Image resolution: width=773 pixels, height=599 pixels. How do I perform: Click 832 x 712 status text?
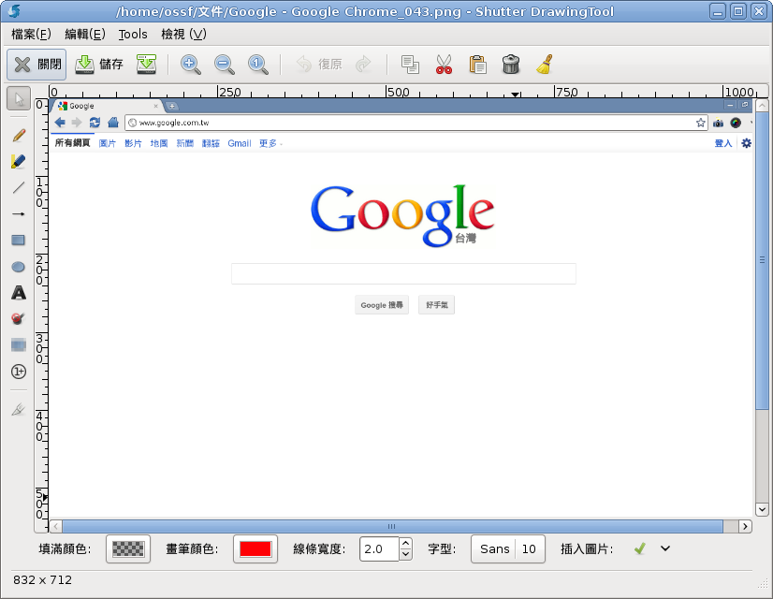coord(43,579)
